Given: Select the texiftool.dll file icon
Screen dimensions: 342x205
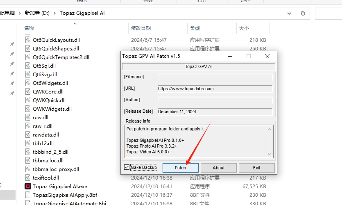Looking at the screenshot, I should point(28,178).
